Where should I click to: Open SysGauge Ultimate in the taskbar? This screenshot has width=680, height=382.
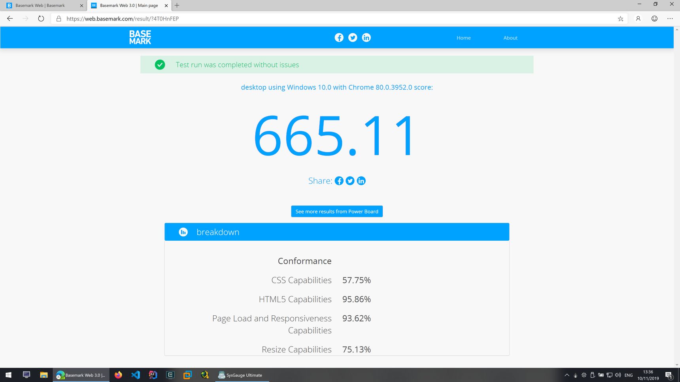click(x=242, y=375)
